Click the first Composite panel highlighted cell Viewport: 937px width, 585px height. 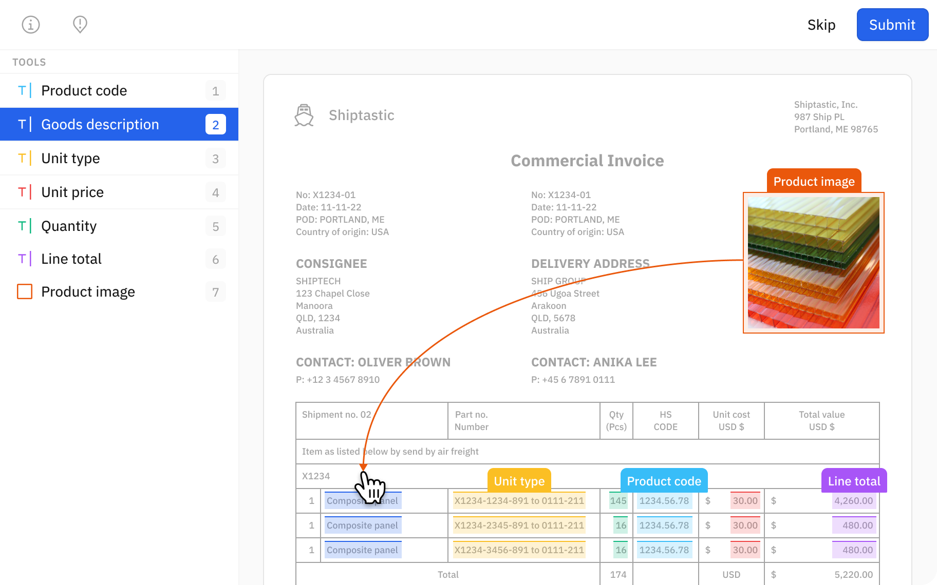click(x=363, y=500)
